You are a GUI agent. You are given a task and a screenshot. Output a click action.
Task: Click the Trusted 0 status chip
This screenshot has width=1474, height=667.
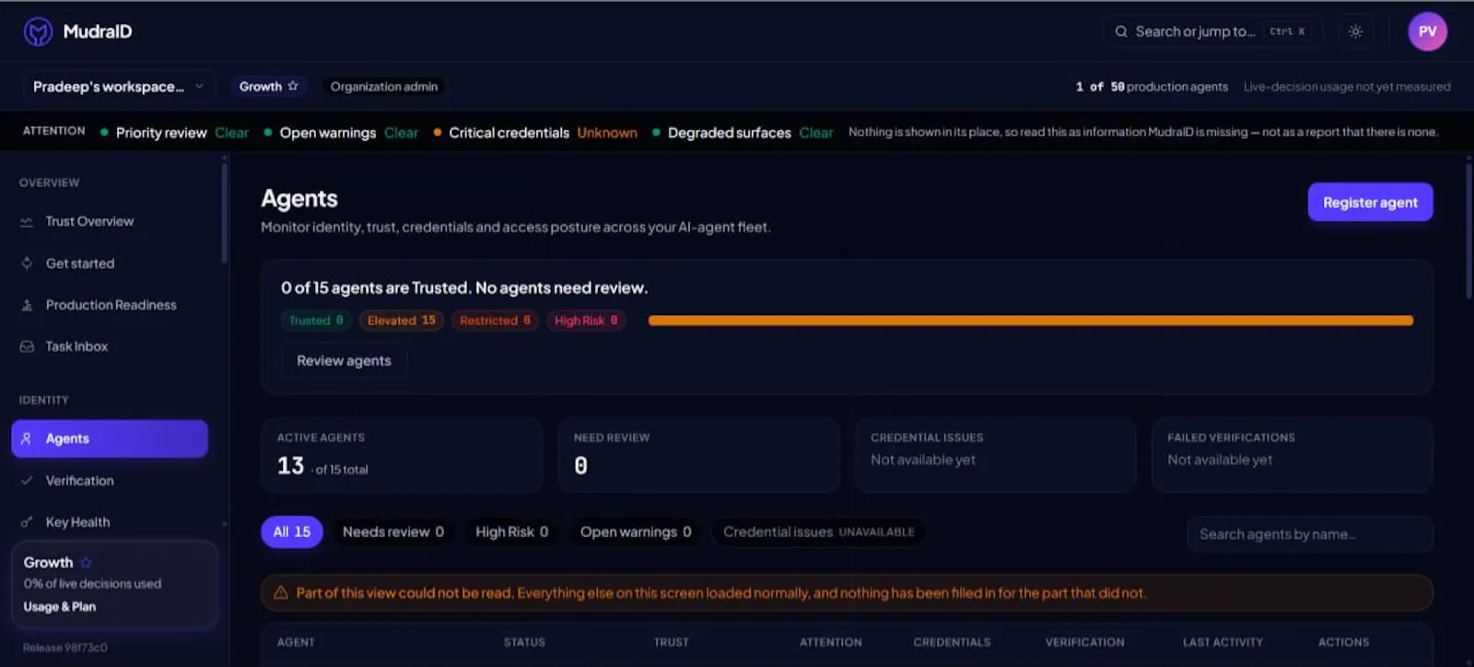(316, 321)
